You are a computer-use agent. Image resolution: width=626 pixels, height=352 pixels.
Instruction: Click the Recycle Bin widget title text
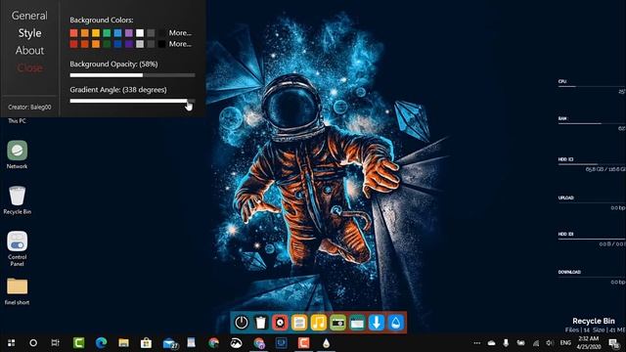point(594,321)
